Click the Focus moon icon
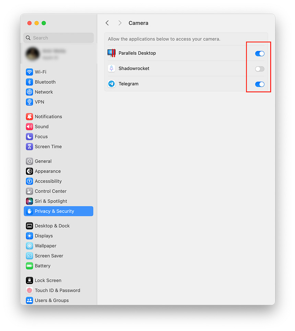 click(x=29, y=137)
